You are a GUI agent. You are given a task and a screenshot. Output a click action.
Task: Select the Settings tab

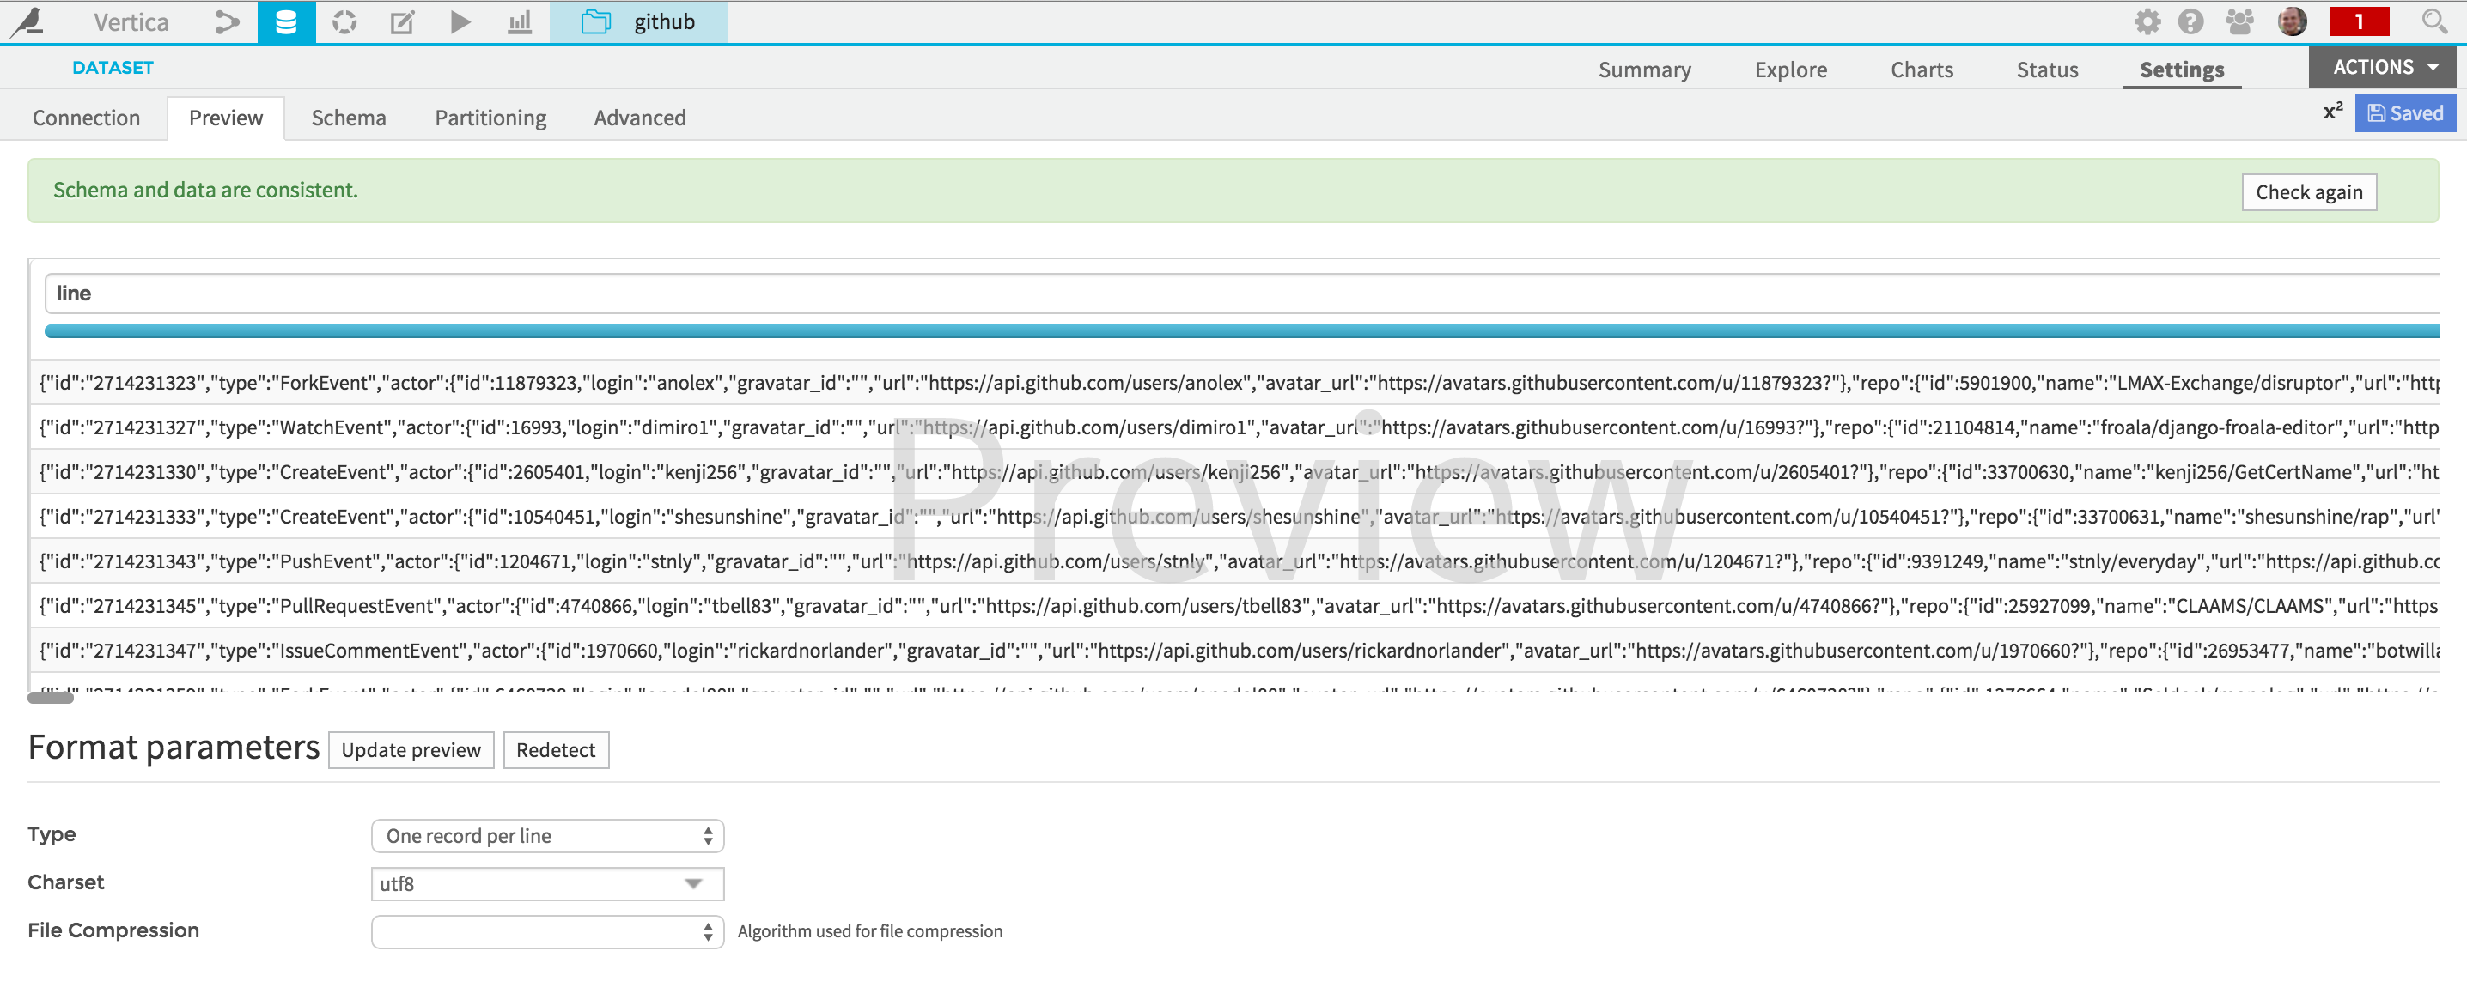coord(2182,70)
